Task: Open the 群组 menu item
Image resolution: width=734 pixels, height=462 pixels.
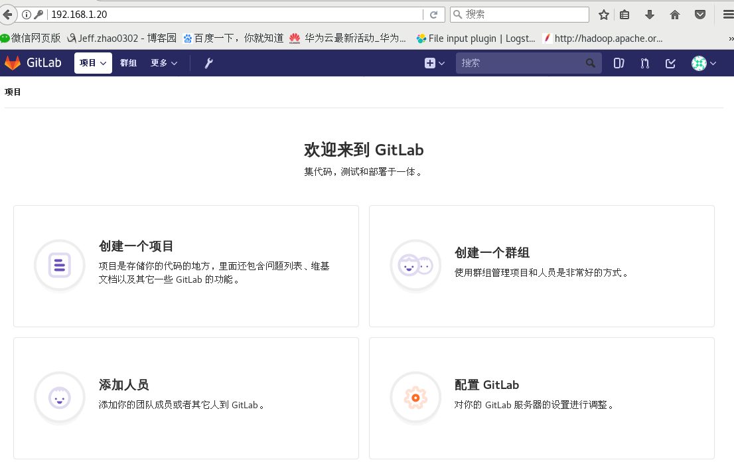Action: pos(128,62)
